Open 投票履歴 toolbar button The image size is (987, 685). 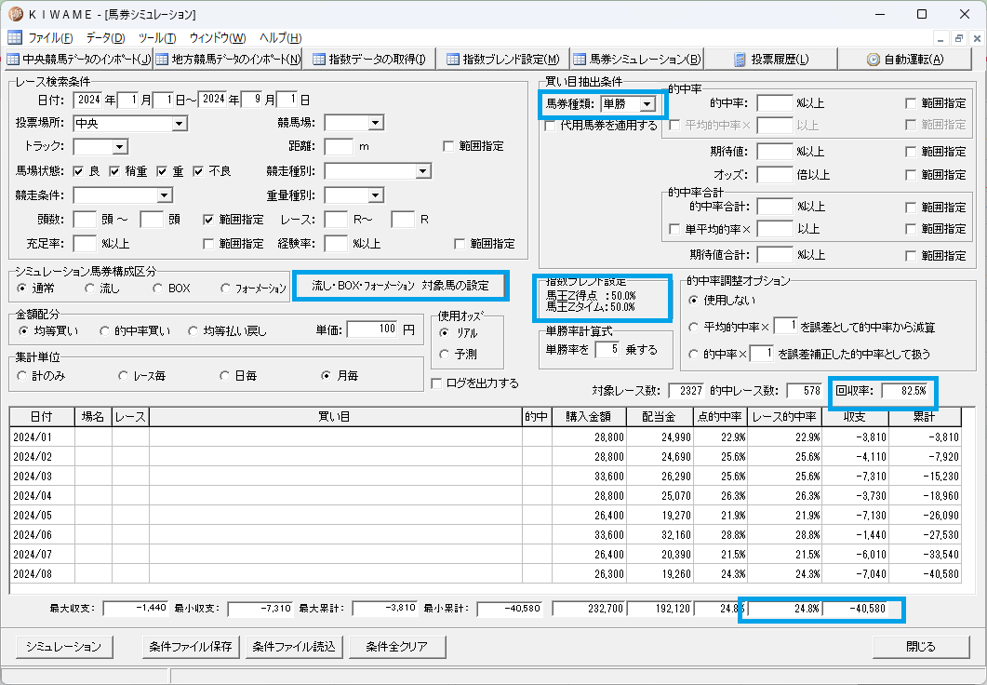pos(771,60)
